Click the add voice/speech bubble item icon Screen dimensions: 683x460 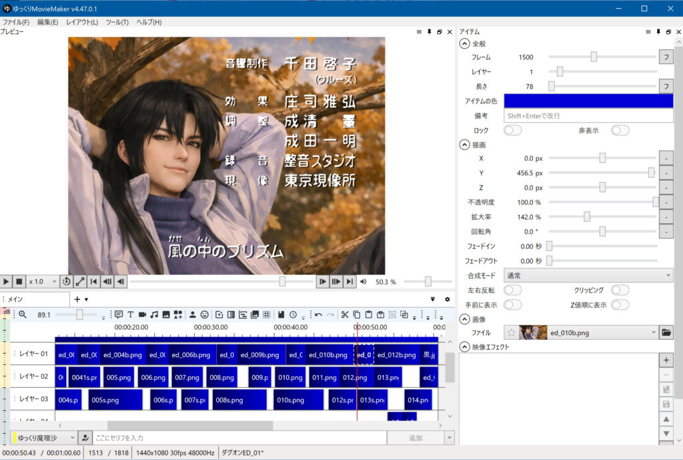point(119,314)
